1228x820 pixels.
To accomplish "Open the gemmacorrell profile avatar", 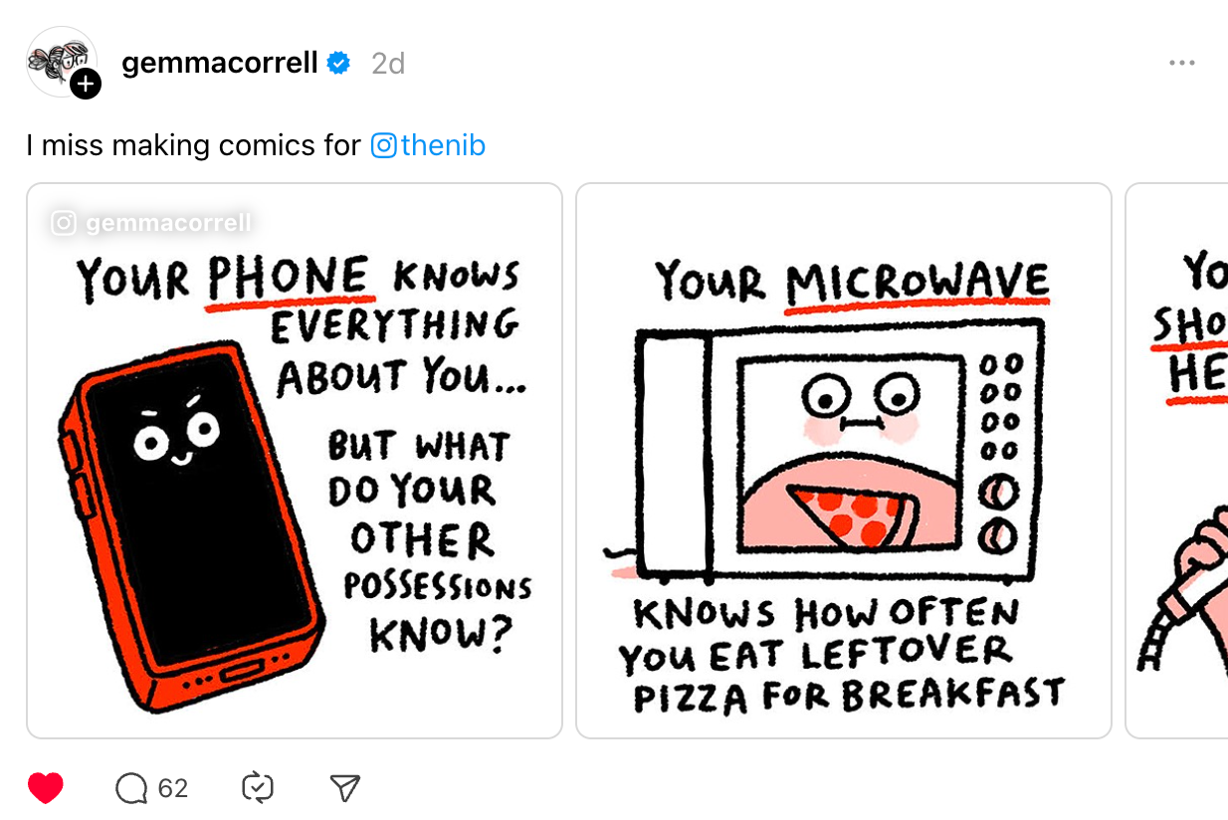I will pos(61,61).
